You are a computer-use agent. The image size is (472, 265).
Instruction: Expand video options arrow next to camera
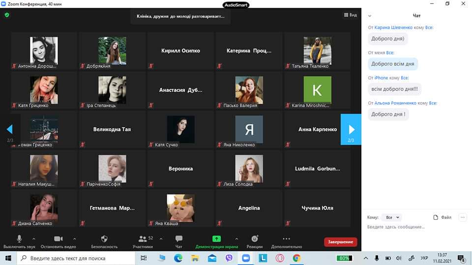click(75, 239)
